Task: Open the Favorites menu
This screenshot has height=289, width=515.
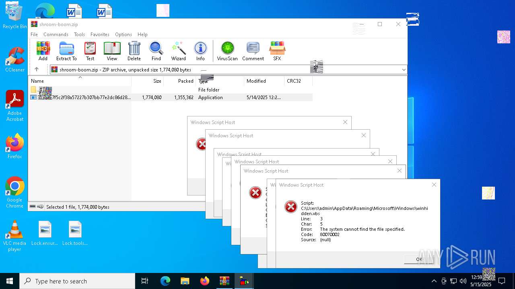Action: click(100, 35)
